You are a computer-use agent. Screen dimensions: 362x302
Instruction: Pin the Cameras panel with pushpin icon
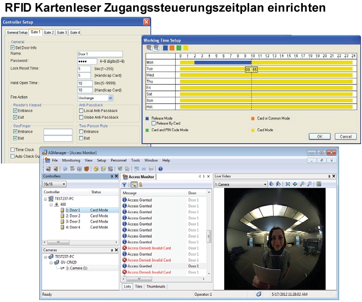[x=112, y=250]
